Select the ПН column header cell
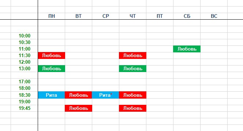 tap(52, 16)
